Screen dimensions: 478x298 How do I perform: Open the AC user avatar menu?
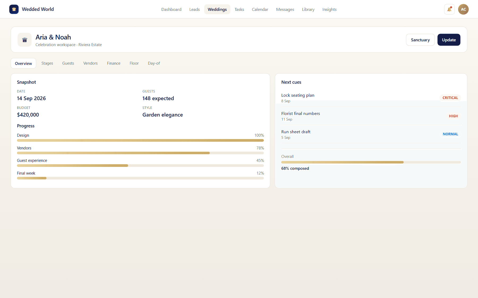[463, 9]
